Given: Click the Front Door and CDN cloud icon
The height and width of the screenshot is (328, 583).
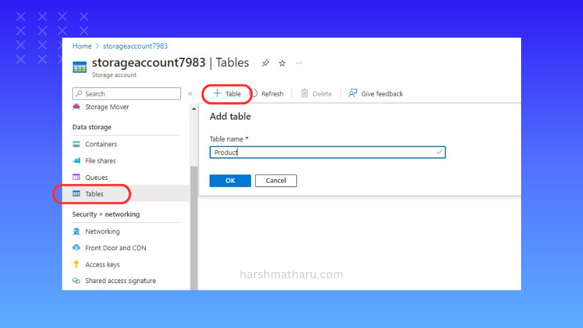Looking at the screenshot, I should tap(77, 248).
